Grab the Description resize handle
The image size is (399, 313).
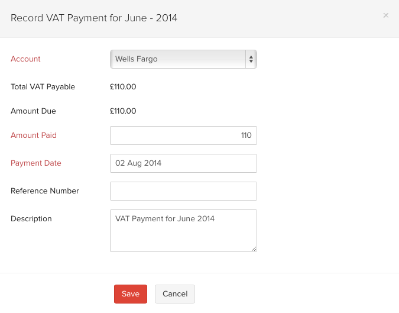254,249
